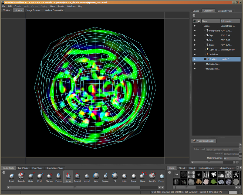Collapse the Scene node in Object List

coord(202,26)
